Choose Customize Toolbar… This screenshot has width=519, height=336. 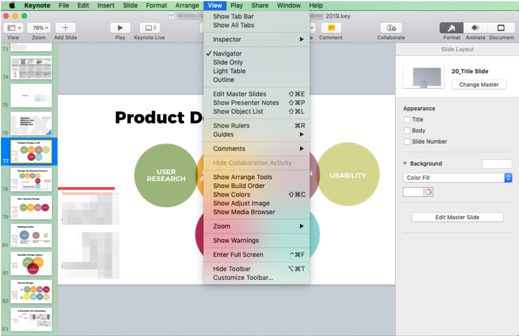(x=256, y=278)
